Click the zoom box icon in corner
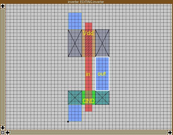 coord(3,133)
